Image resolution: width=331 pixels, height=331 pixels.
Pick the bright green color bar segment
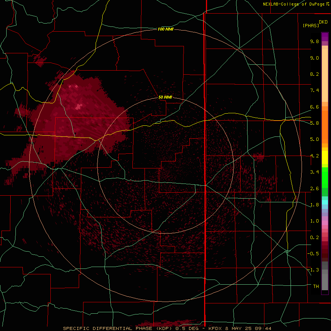(x=325, y=178)
